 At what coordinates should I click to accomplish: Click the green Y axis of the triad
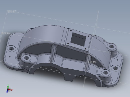click(x=8, y=87)
